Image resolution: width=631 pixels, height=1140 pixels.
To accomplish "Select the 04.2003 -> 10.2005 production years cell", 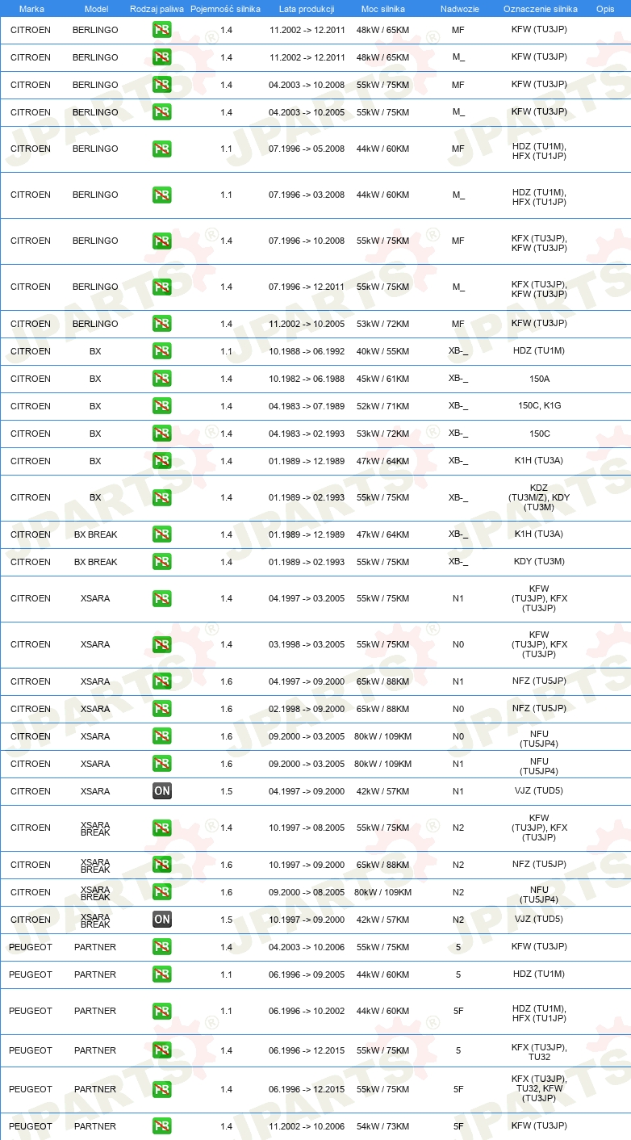I will pyautogui.click(x=307, y=112).
